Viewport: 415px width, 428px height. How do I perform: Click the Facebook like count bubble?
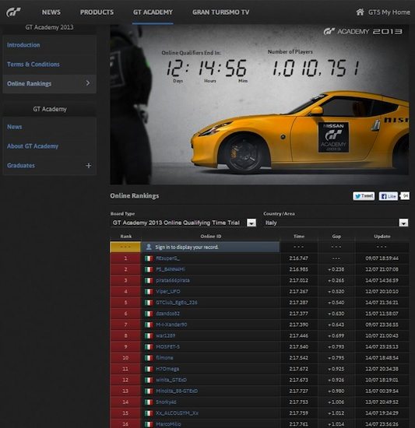coord(405,196)
